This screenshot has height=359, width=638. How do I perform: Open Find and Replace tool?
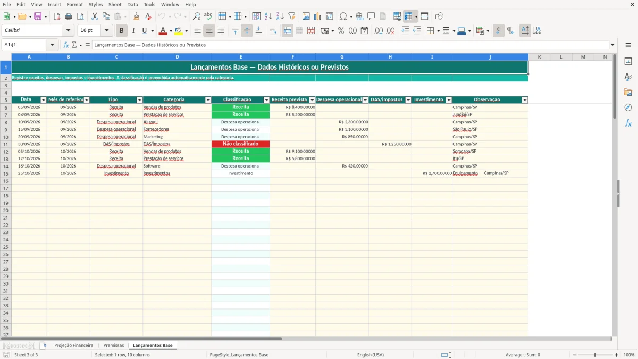click(x=197, y=16)
